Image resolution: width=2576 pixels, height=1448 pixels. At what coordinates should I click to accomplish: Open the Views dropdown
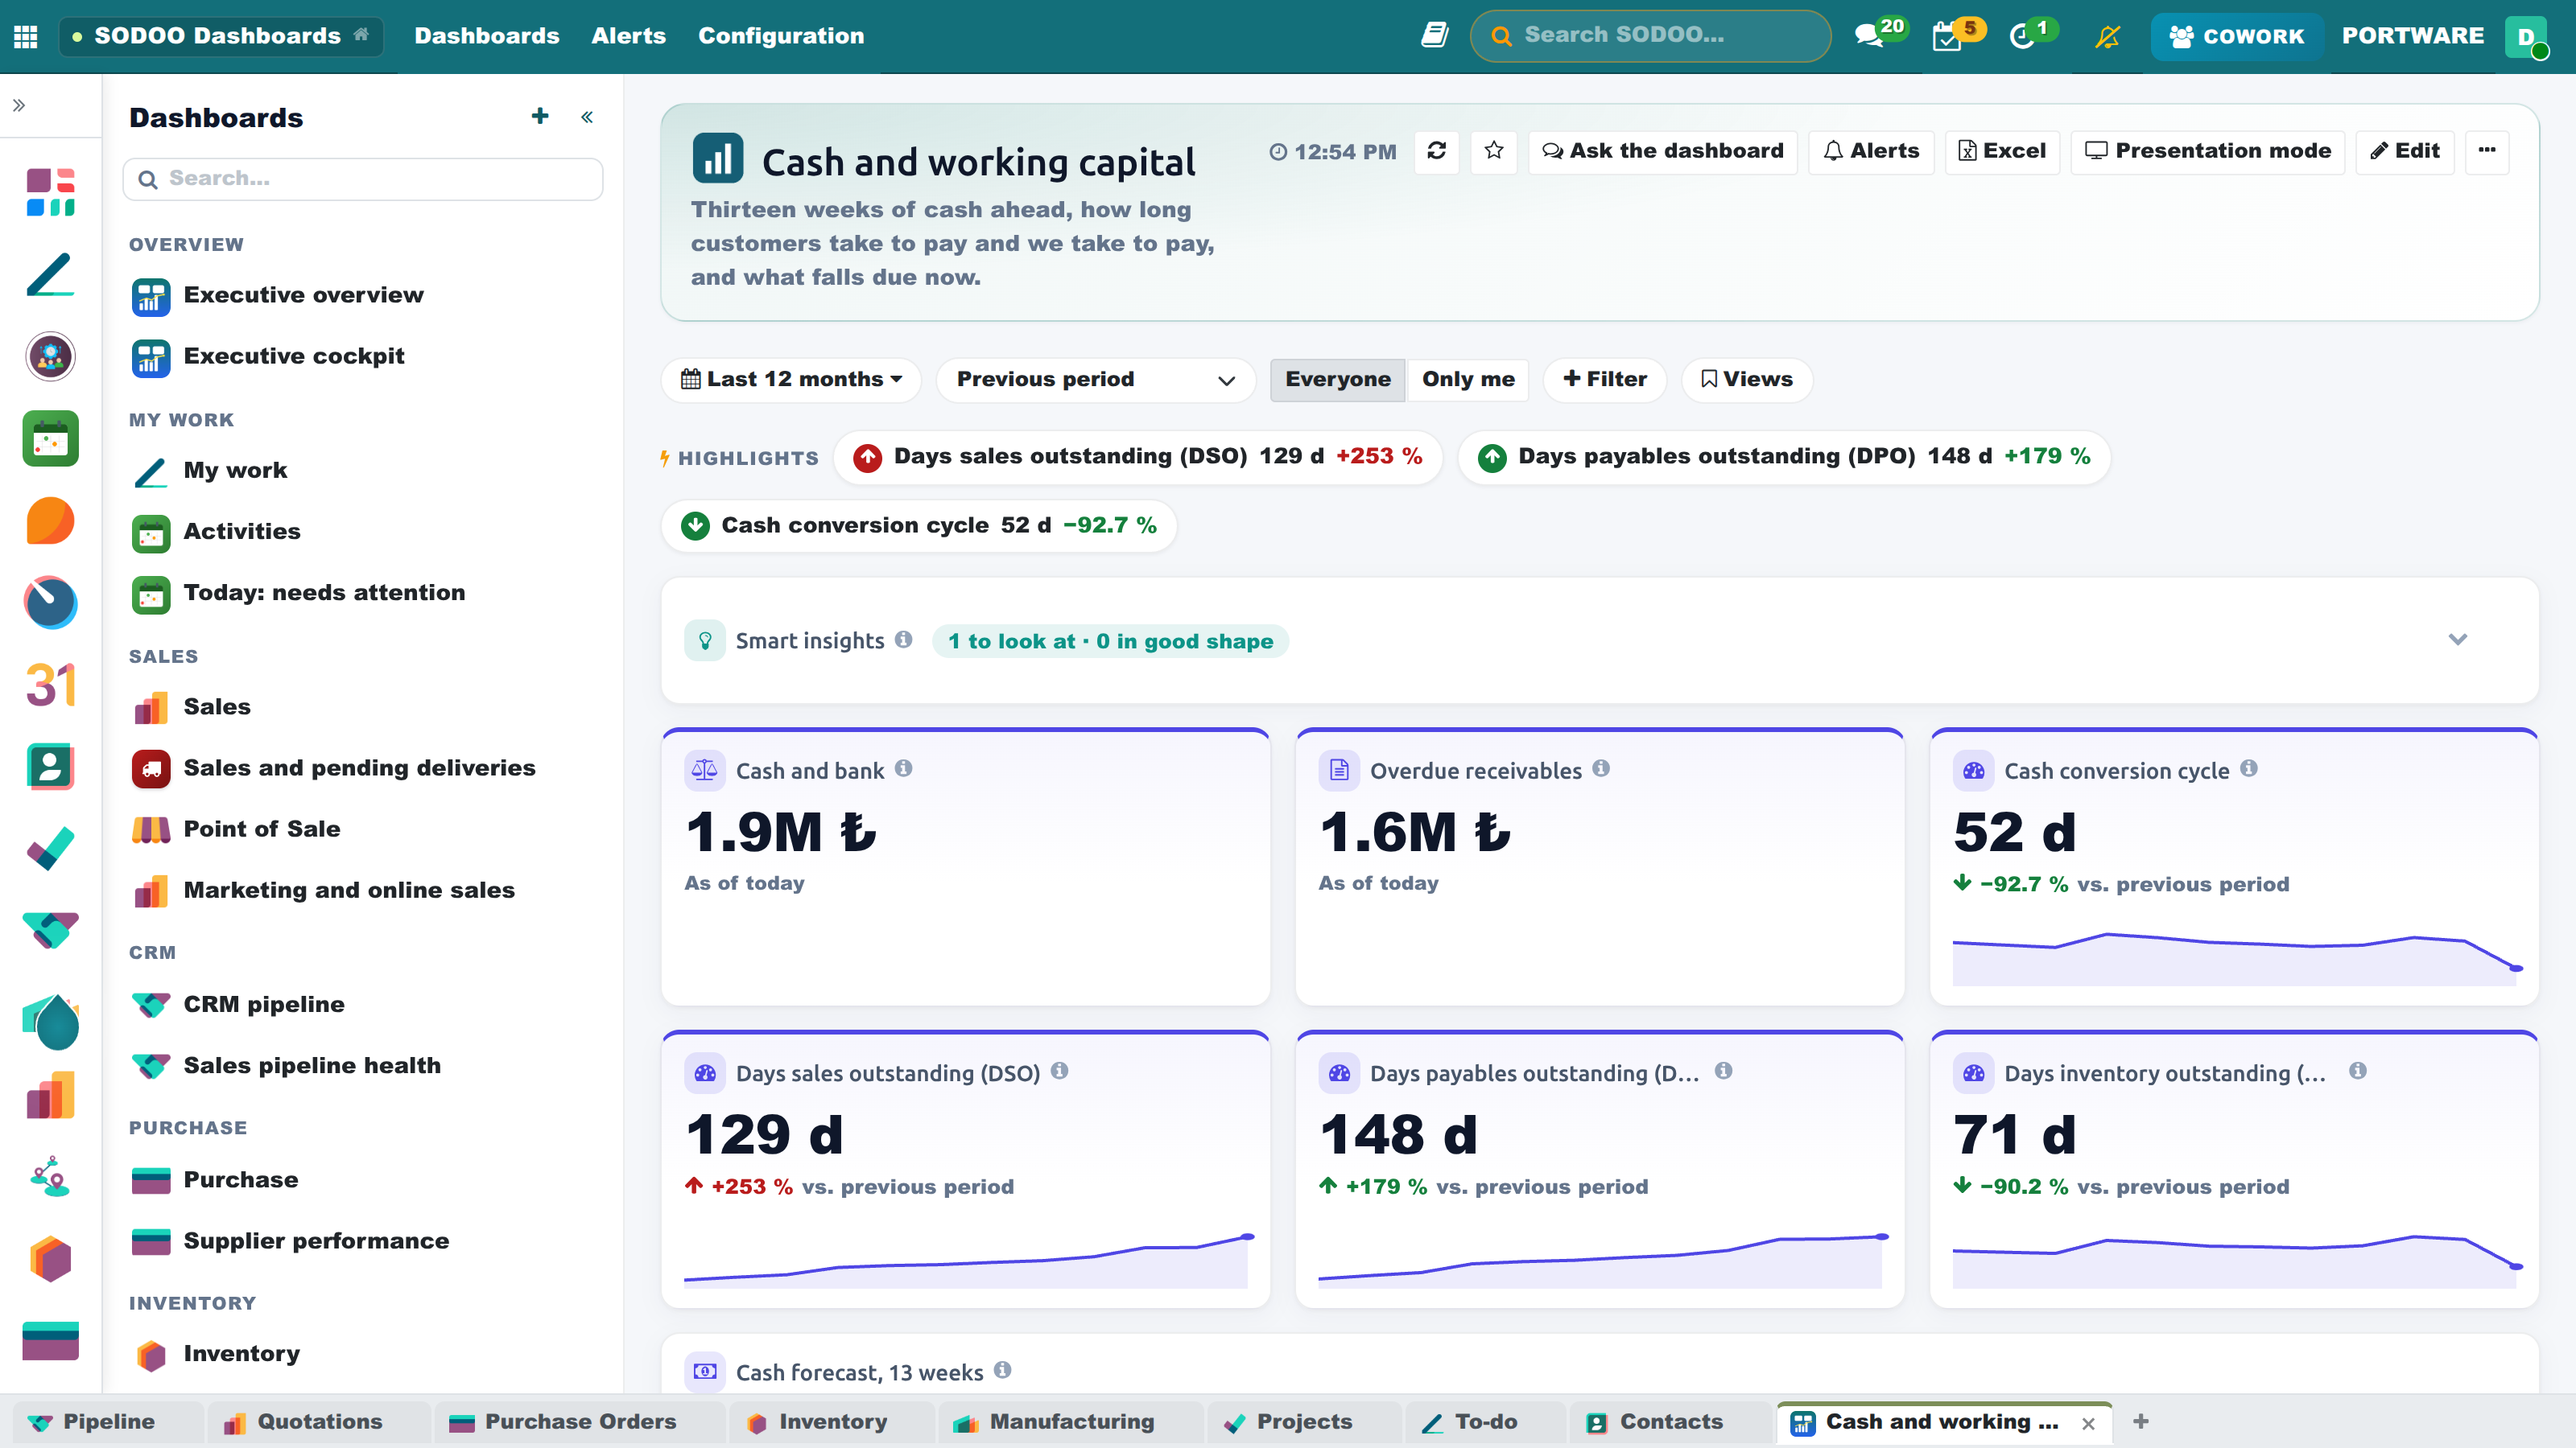pyautogui.click(x=1746, y=380)
